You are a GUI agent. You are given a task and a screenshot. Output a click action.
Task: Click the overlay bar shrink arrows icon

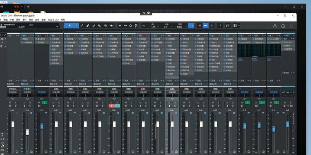[144, 13]
